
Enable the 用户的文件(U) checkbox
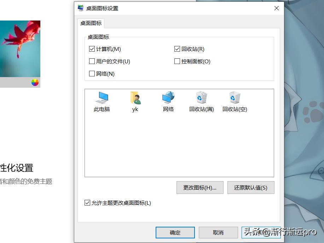(92, 62)
